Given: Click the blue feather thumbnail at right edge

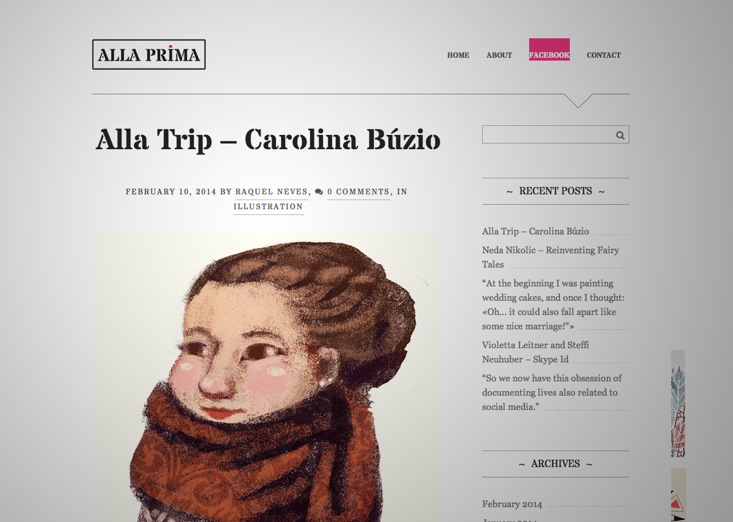Looking at the screenshot, I should click(x=678, y=404).
